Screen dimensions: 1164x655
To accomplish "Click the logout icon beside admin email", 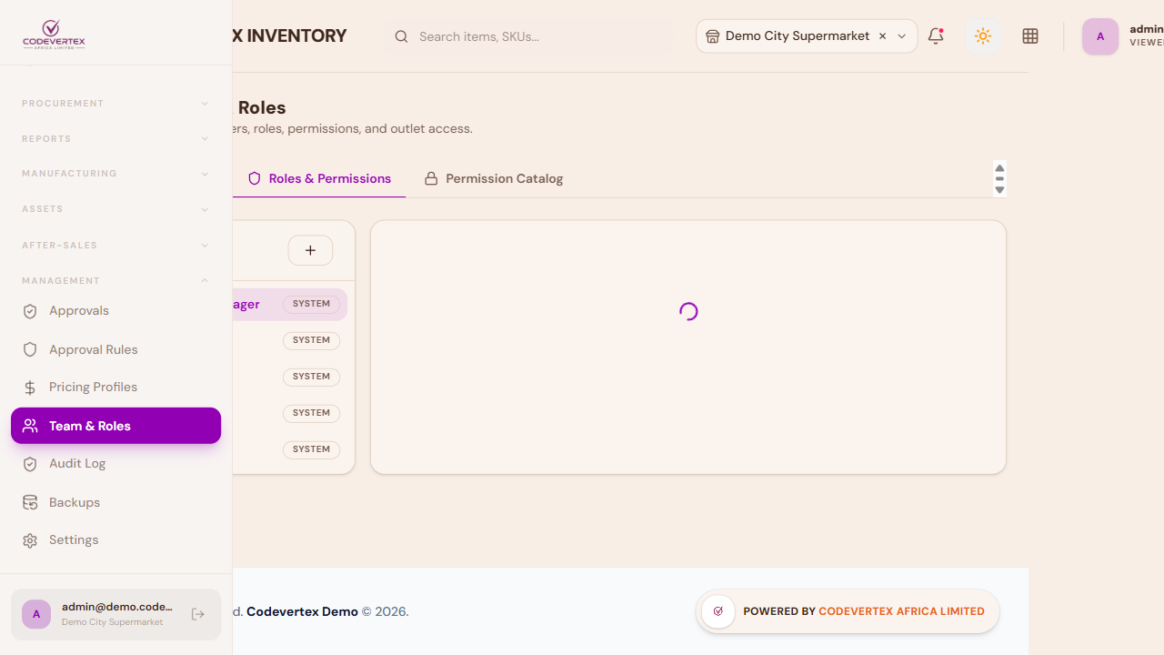I will (198, 614).
